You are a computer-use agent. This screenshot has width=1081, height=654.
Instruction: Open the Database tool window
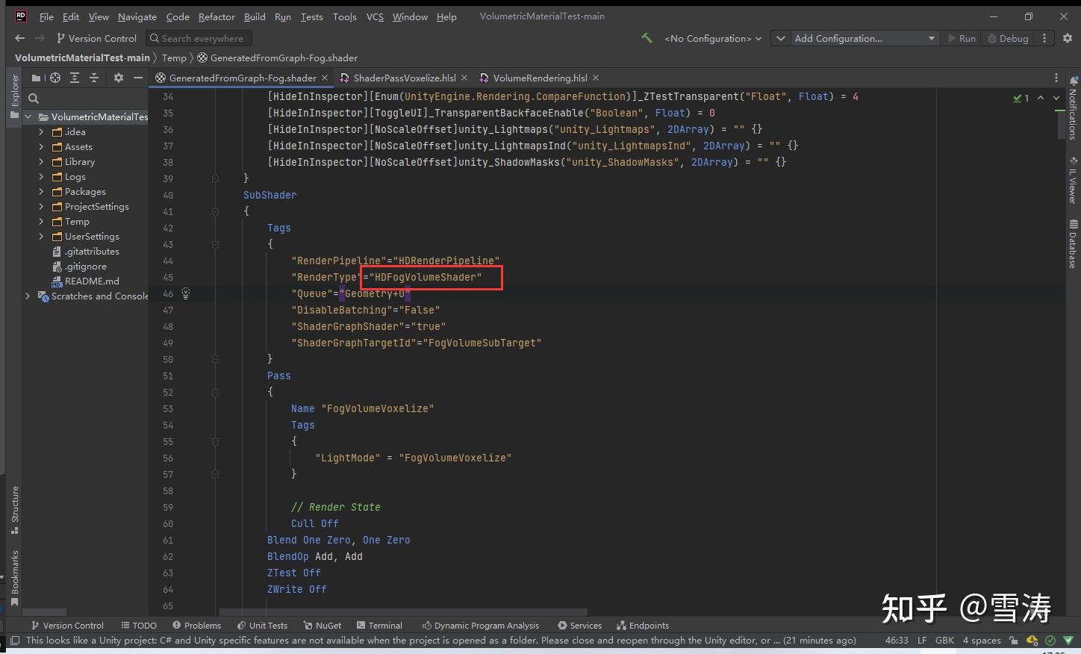tap(1073, 244)
